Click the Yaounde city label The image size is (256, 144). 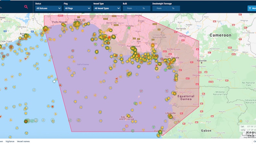click(x=202, y=60)
